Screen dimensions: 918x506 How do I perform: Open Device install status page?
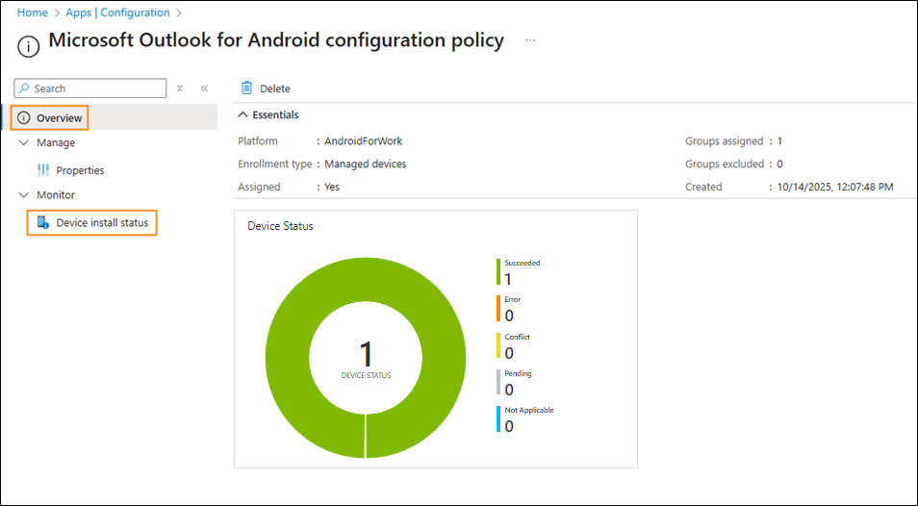(x=102, y=223)
